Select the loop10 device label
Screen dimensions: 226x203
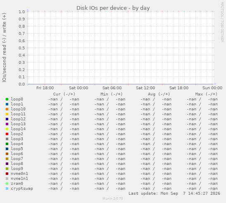tap(18, 109)
